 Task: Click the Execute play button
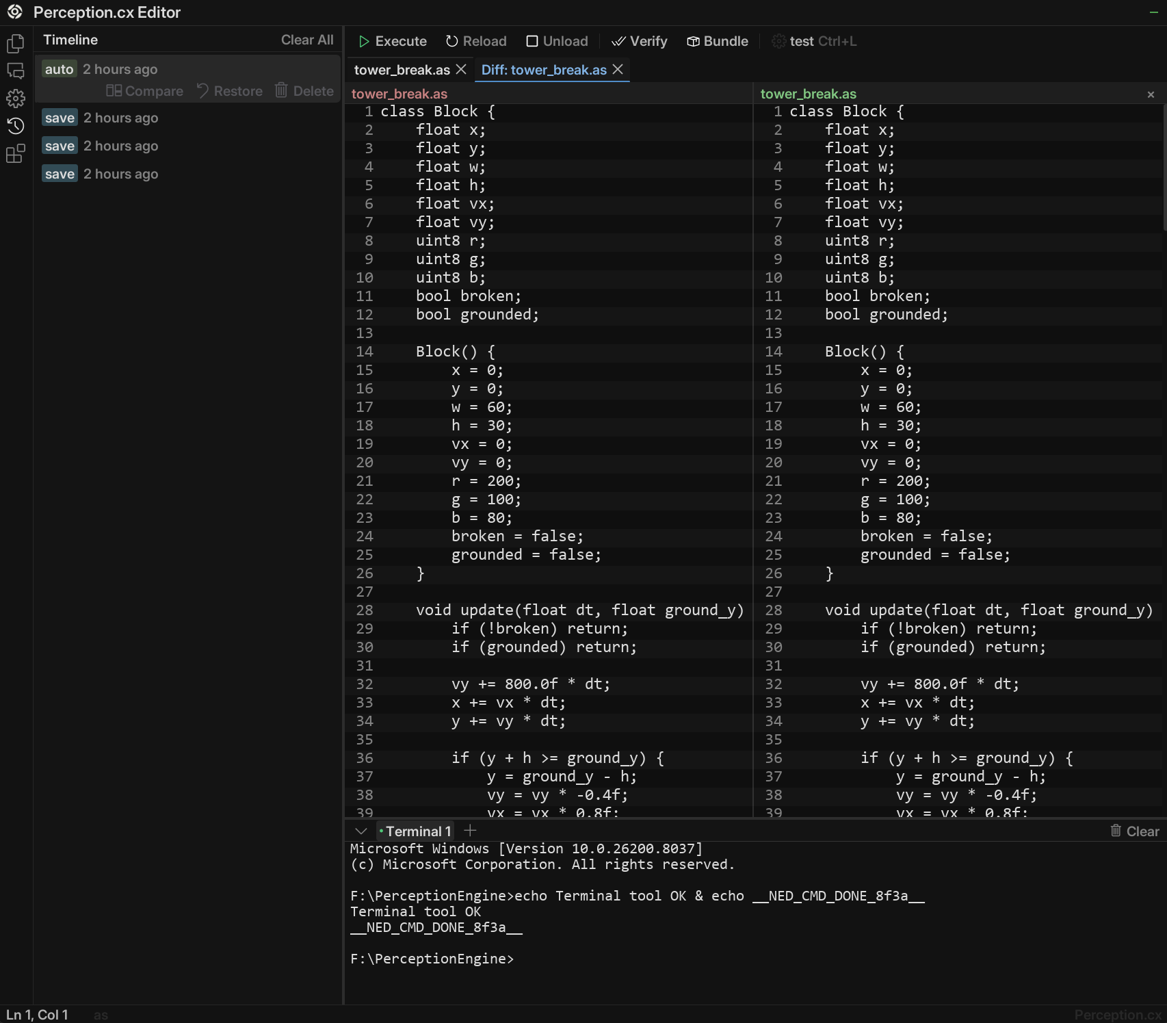pos(393,41)
